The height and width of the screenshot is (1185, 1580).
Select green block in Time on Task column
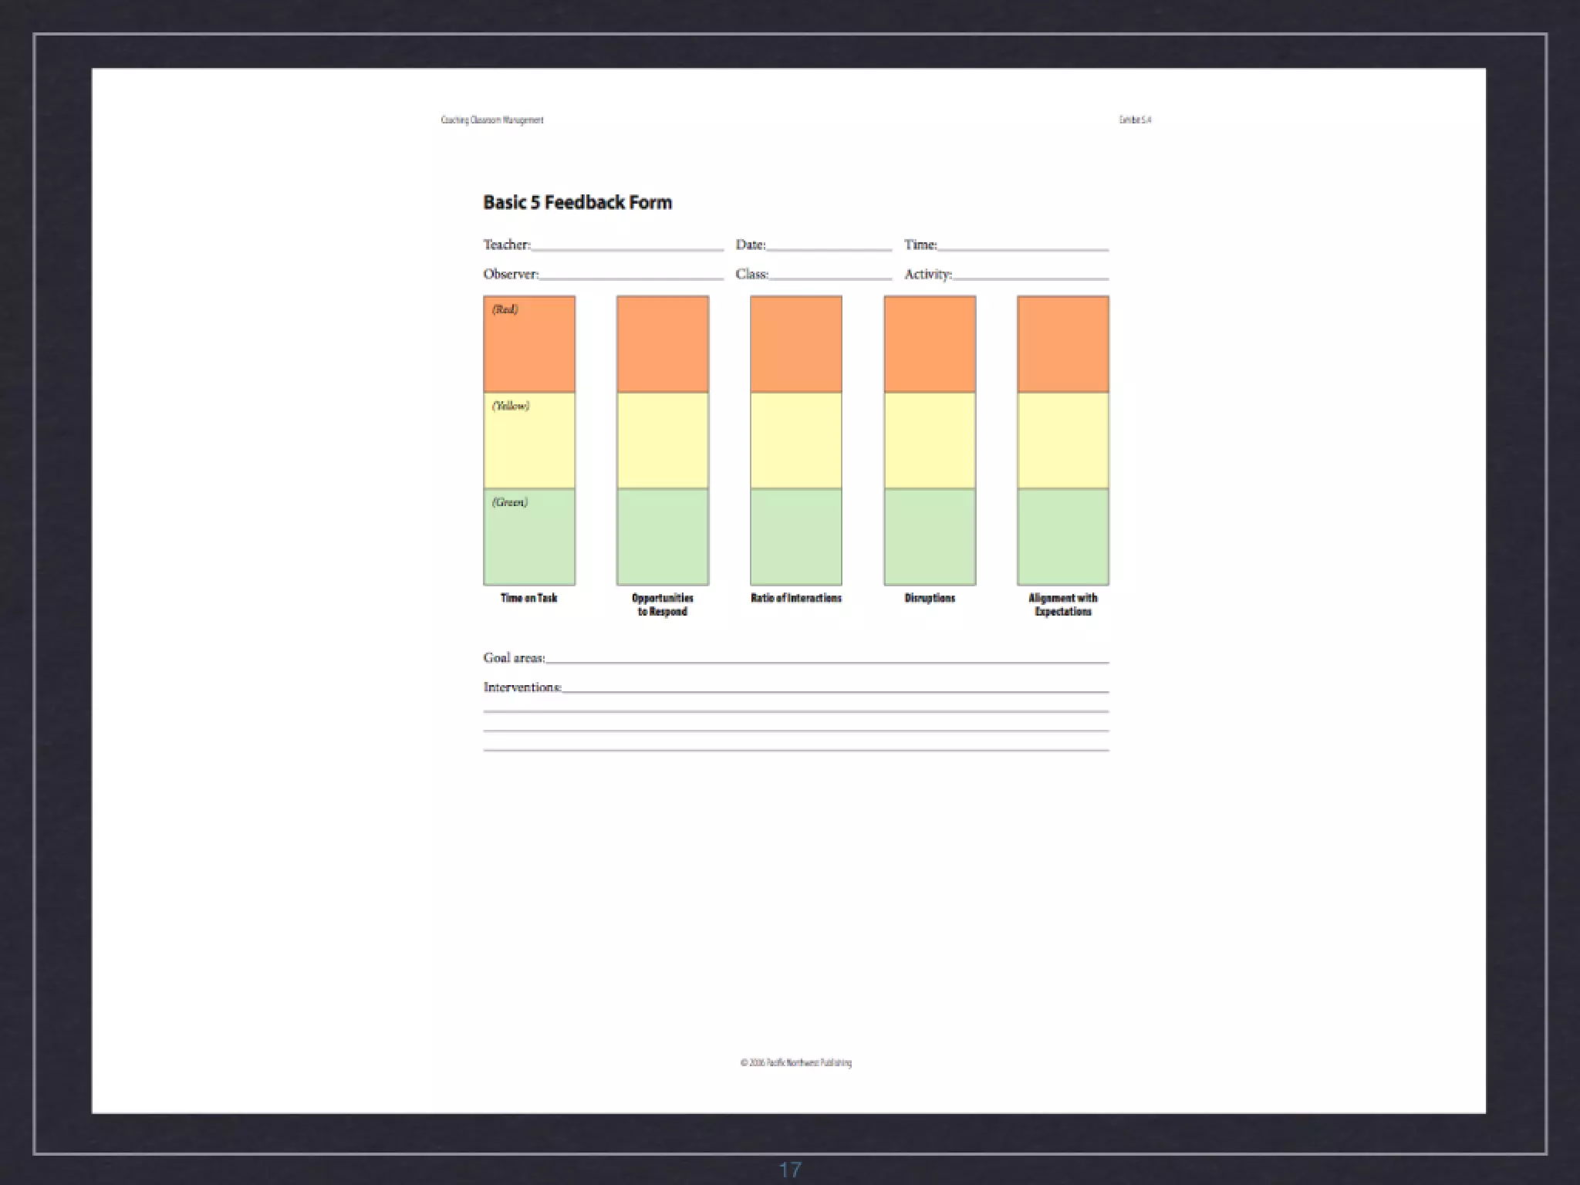[529, 538]
